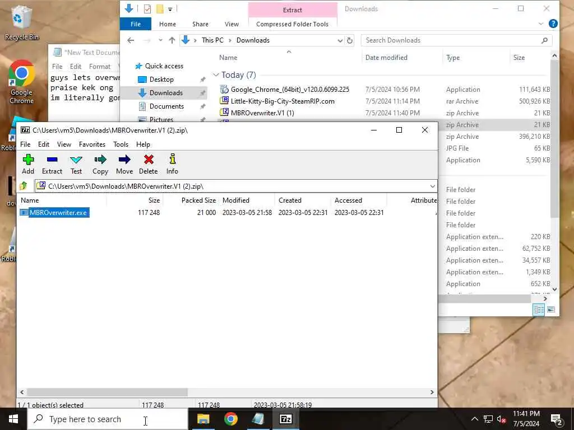Switch Explorer to Large icons view icon

(x=551, y=309)
